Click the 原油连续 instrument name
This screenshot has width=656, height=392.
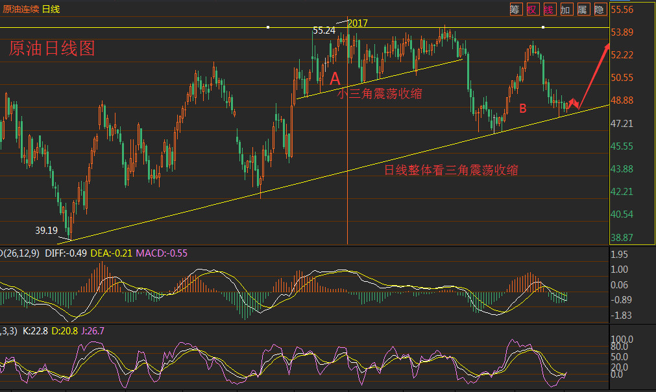tap(21, 8)
